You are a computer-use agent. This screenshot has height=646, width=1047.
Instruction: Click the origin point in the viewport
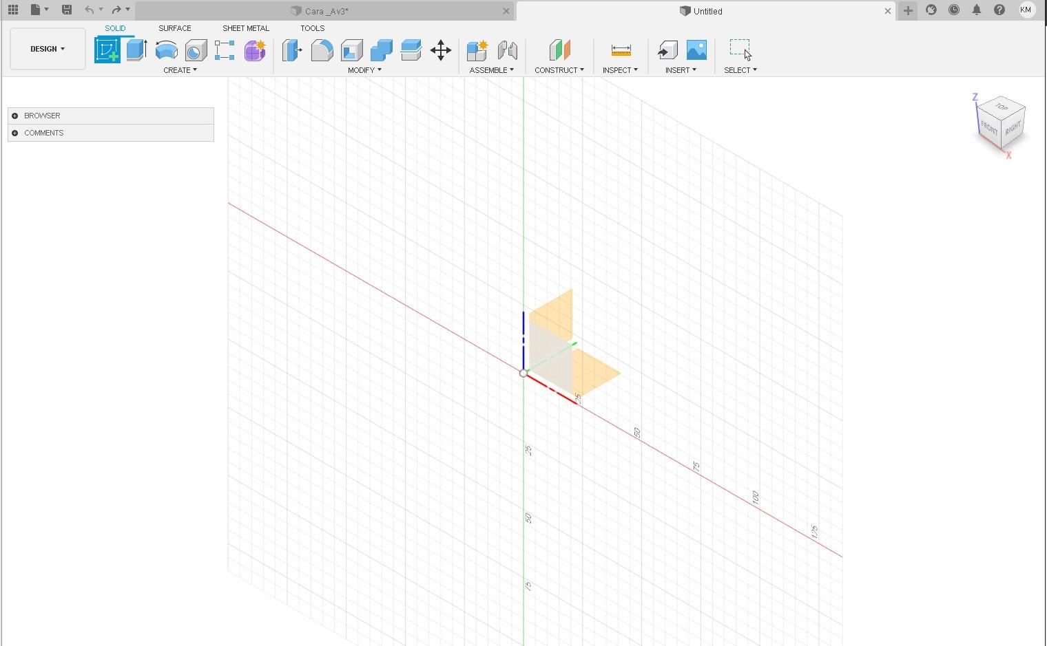[523, 373]
